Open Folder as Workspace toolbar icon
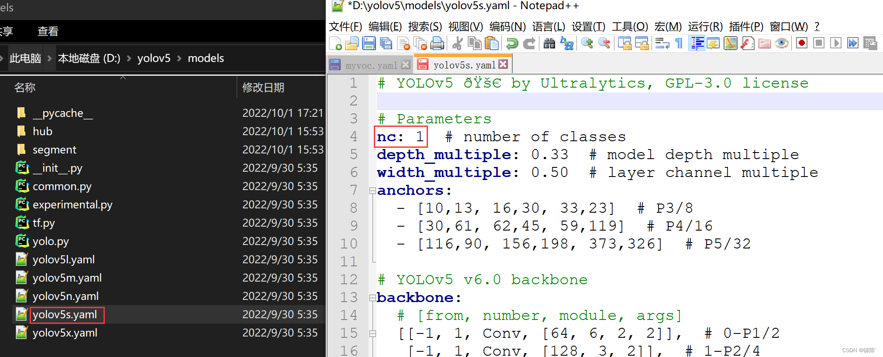The image size is (883, 357). pyautogui.click(x=764, y=43)
